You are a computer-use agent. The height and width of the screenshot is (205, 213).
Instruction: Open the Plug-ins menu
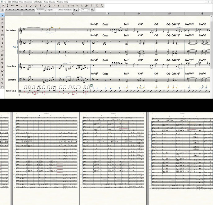(52, 2)
